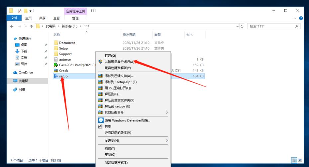Choose 添加到 "setup.zip" (T)

(x=120, y=82)
